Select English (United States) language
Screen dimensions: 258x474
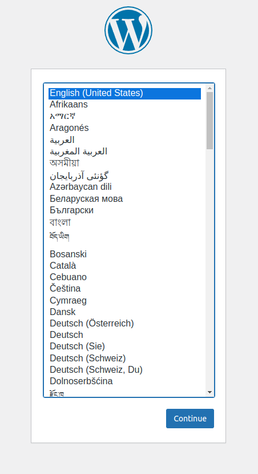click(x=124, y=93)
